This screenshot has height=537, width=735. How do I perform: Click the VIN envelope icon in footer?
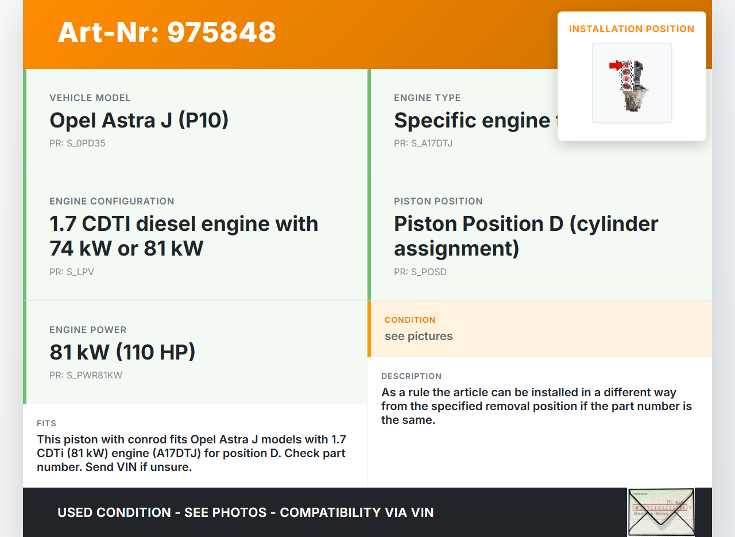coord(661,512)
